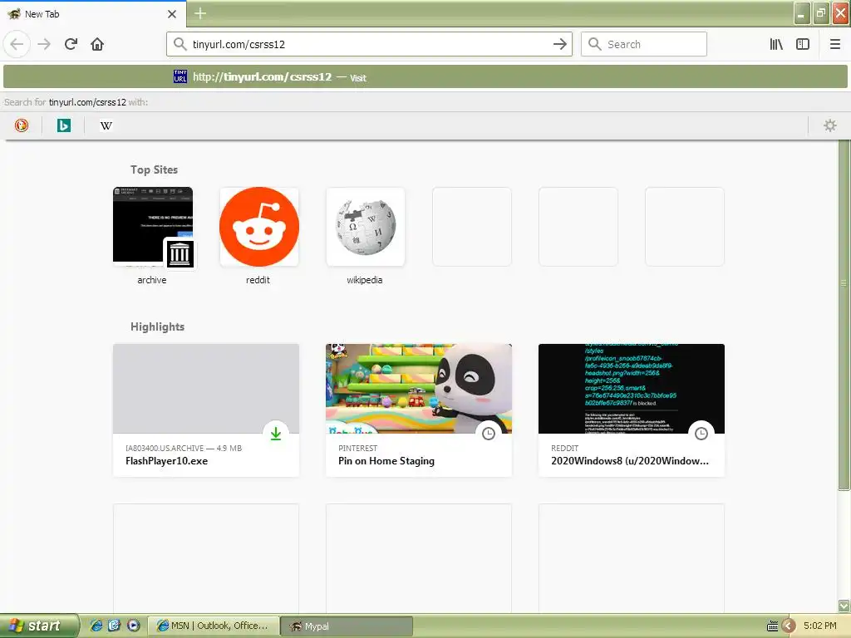
Task: Open search settings gear icon
Action: [x=830, y=125]
